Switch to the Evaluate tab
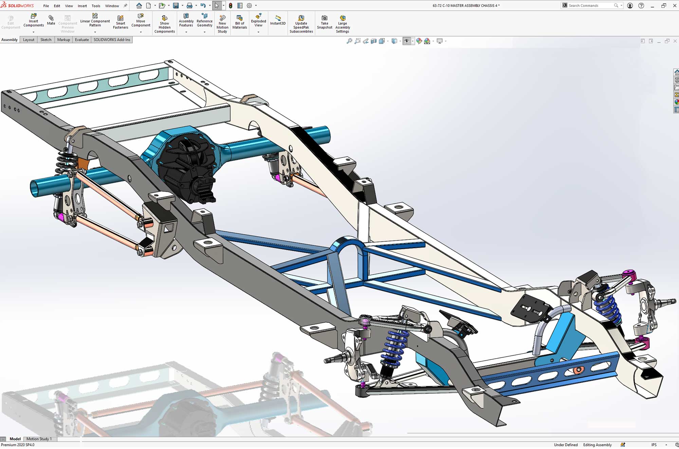This screenshot has width=679, height=449. pyautogui.click(x=82, y=40)
